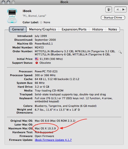Click the Introduced value July 1999
This screenshot has width=128, height=149.
pyautogui.click(x=41, y=36)
